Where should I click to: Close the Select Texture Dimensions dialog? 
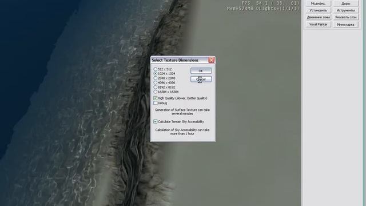[211, 60]
